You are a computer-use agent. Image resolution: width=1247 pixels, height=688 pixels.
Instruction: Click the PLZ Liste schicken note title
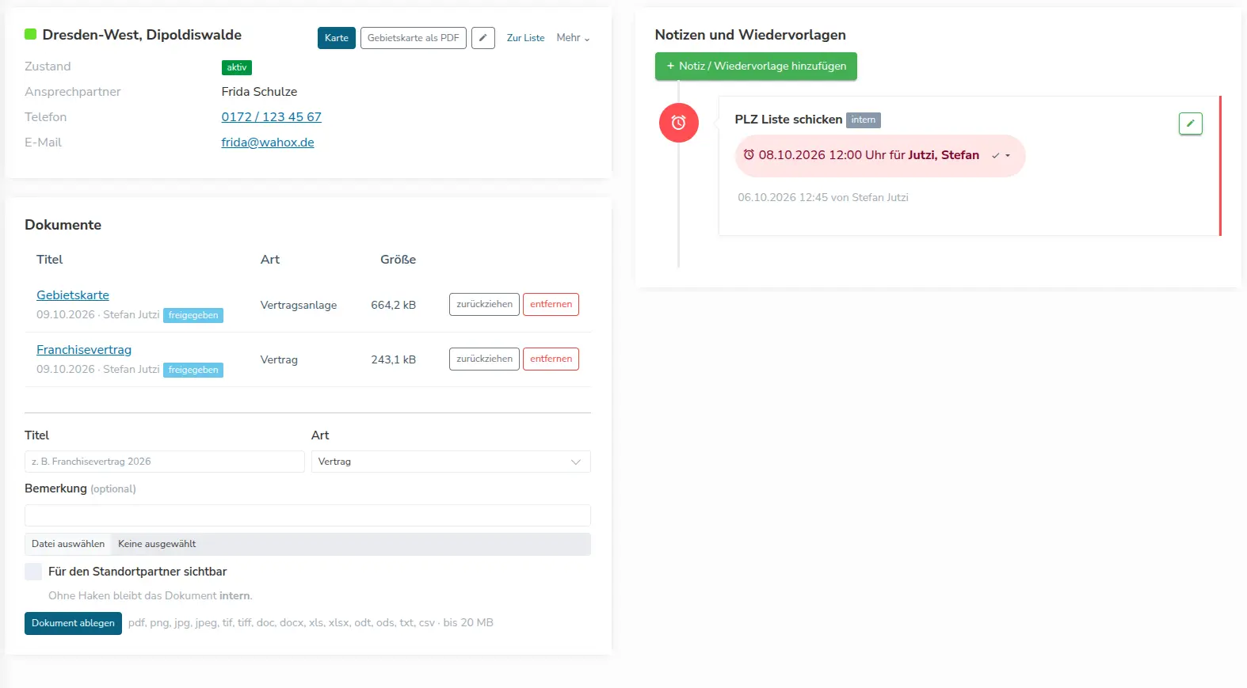pyautogui.click(x=788, y=120)
